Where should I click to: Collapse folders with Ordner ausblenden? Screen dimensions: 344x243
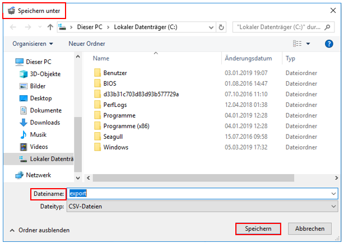point(39,230)
